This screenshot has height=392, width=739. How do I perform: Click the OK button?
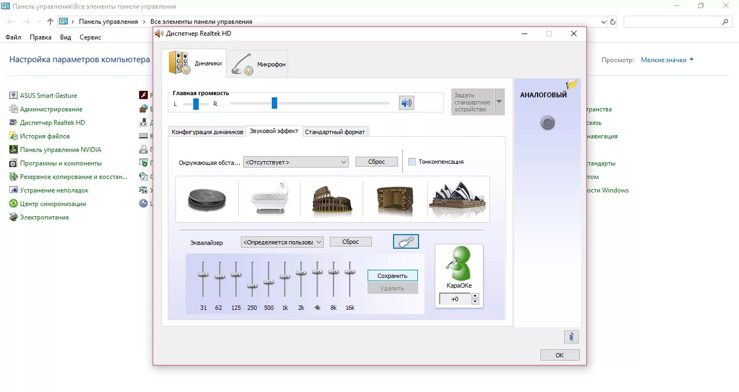coord(560,355)
